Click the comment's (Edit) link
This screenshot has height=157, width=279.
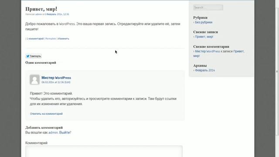(67, 82)
